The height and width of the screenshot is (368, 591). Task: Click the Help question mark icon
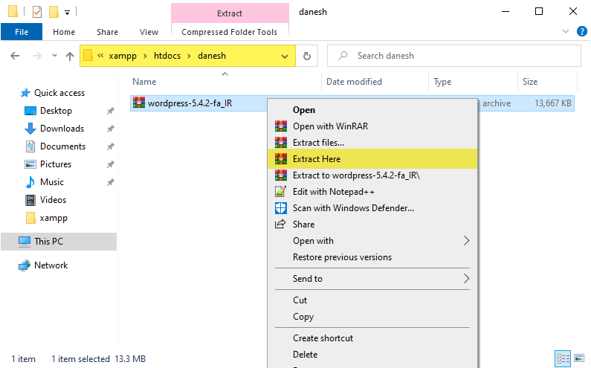pos(581,31)
